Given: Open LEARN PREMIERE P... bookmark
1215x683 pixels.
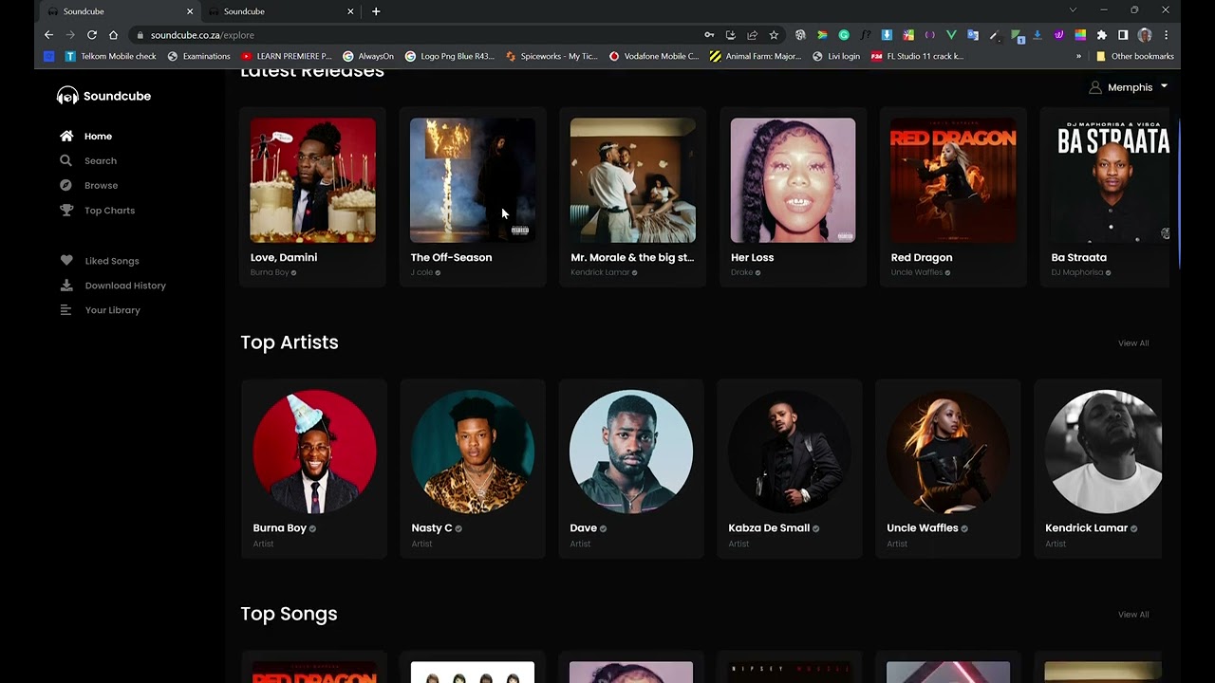Looking at the screenshot, I should [x=287, y=56].
